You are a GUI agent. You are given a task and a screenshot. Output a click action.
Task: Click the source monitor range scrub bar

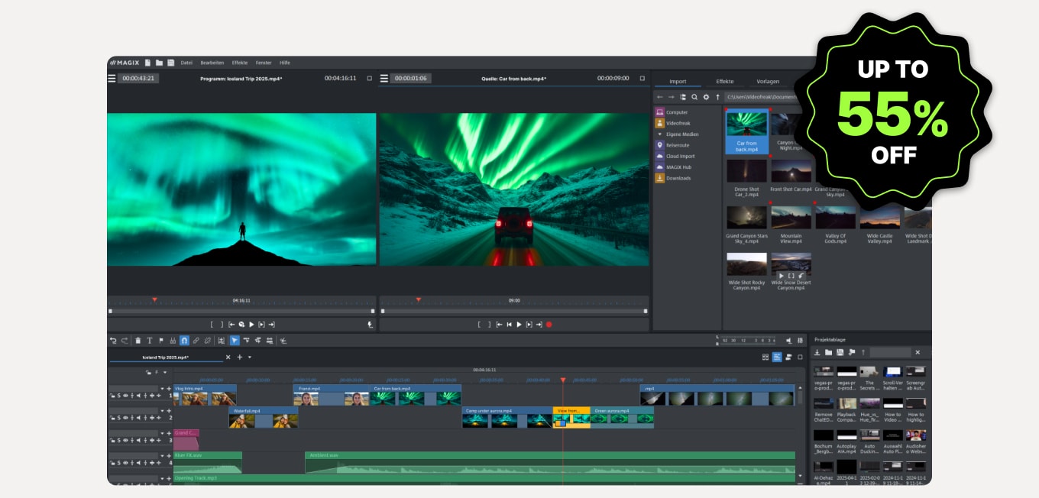coord(513,311)
